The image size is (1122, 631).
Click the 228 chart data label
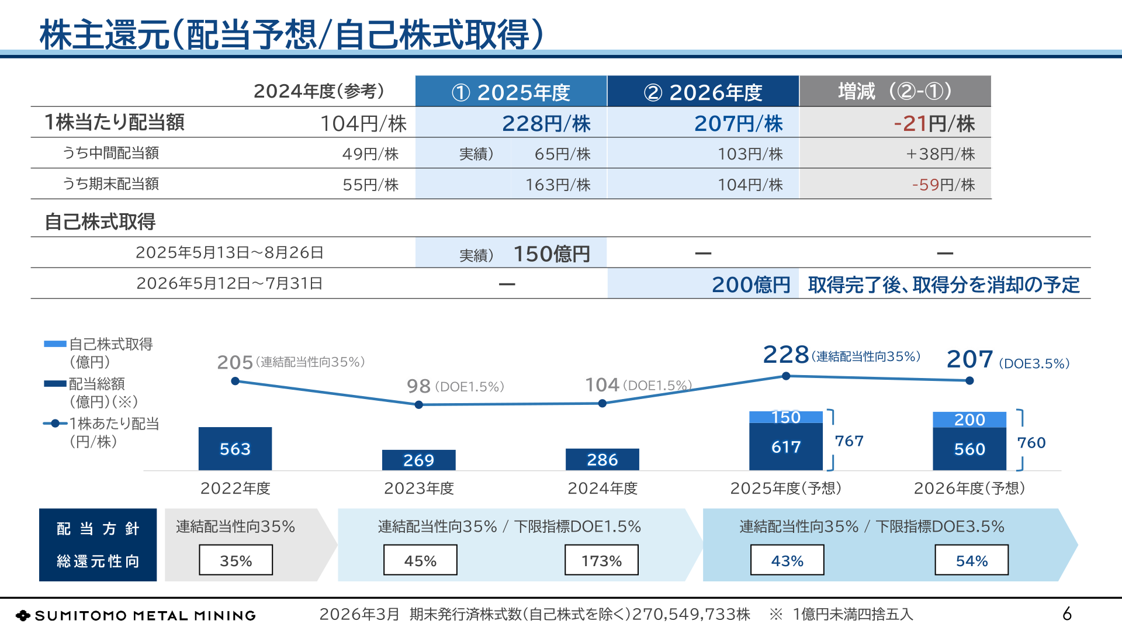(786, 355)
